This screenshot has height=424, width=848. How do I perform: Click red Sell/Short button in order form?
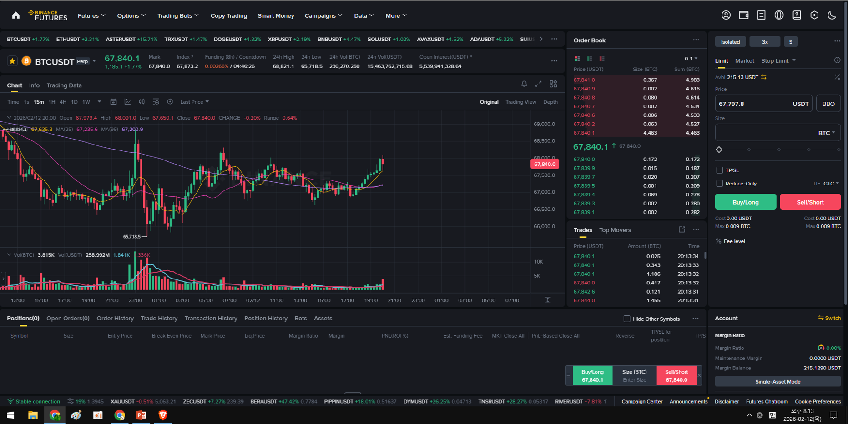click(810, 202)
